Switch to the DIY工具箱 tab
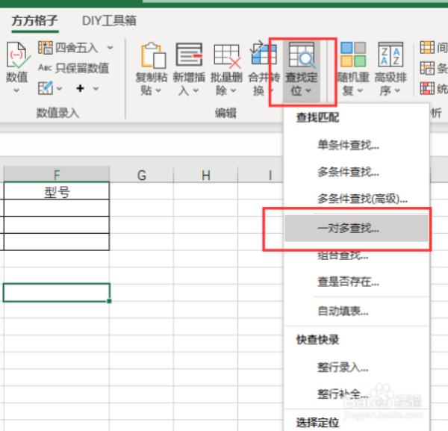The height and width of the screenshot is (431, 448). click(109, 21)
